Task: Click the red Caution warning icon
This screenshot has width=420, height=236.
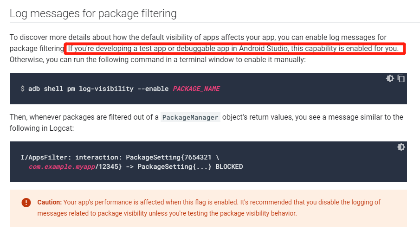Action: click(x=26, y=203)
